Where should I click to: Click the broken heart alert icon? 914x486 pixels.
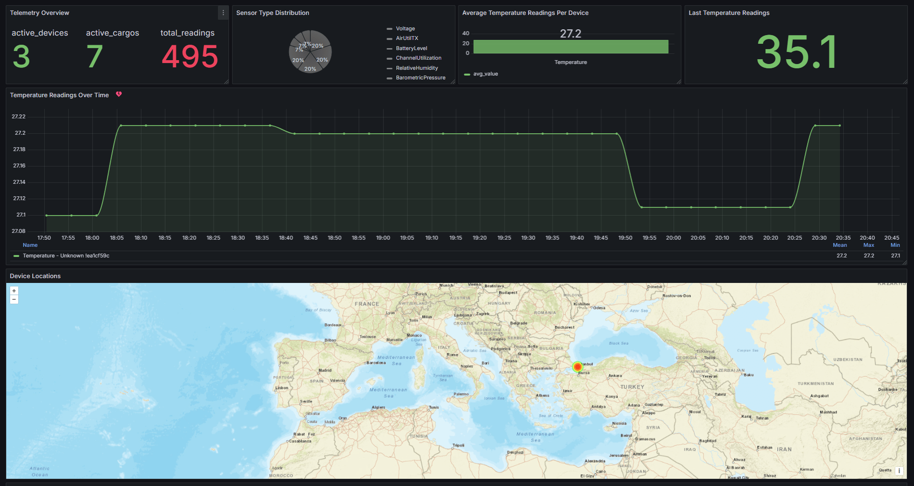pyautogui.click(x=119, y=94)
